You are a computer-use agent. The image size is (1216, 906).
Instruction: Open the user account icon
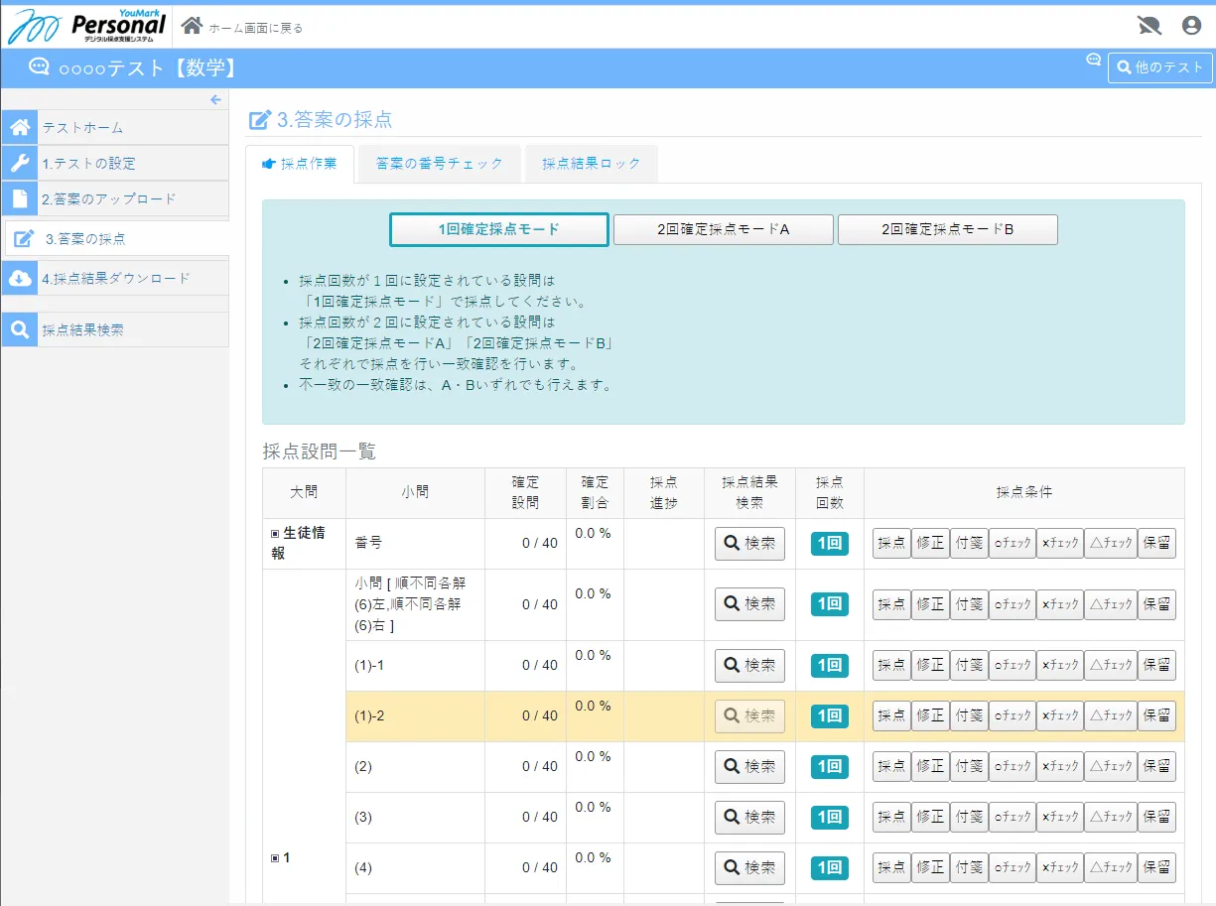tap(1191, 26)
